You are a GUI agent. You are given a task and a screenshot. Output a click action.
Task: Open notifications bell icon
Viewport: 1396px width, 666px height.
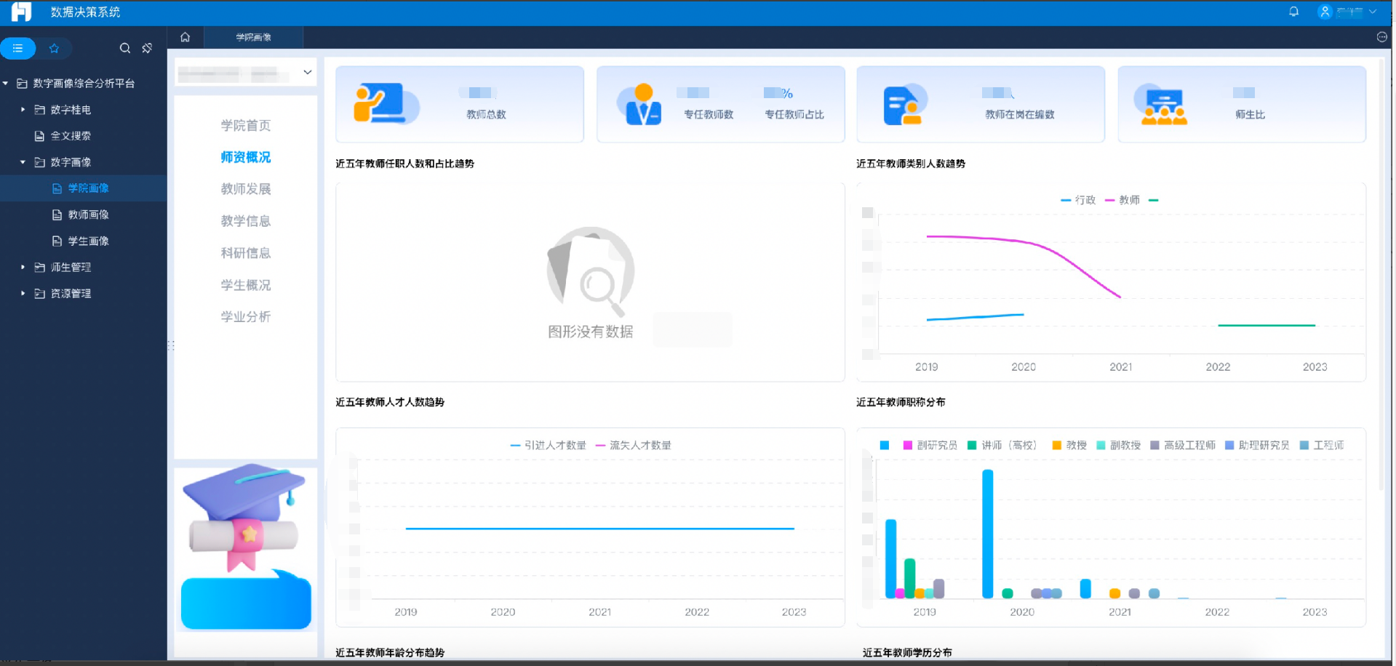1293,12
